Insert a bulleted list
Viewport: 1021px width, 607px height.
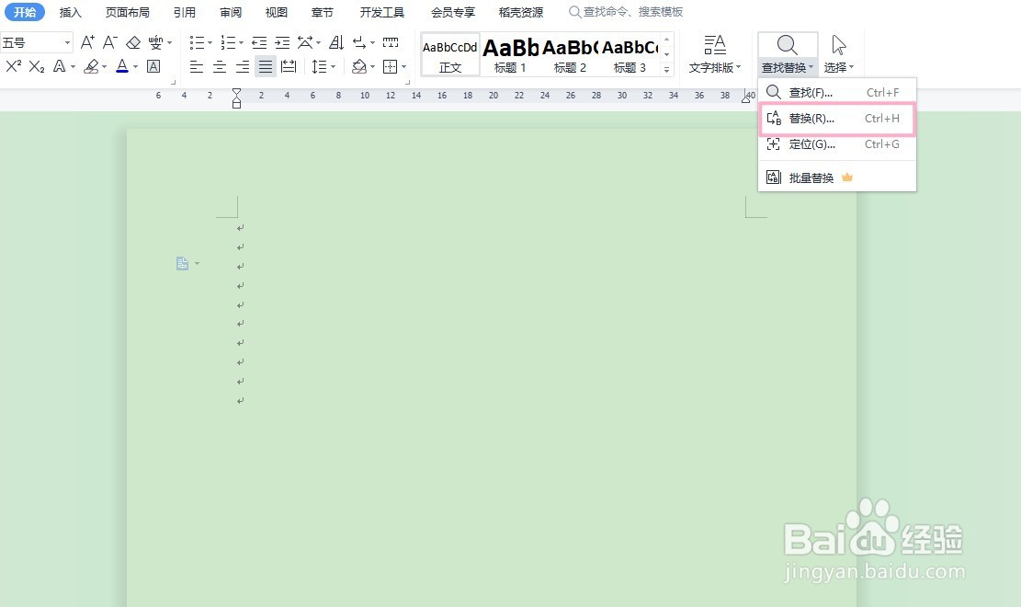[x=197, y=43]
